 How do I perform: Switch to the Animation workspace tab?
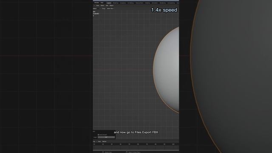155,3
